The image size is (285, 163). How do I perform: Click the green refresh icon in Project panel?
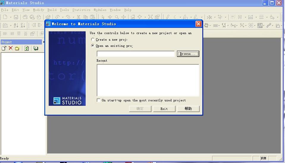(x=26, y=48)
